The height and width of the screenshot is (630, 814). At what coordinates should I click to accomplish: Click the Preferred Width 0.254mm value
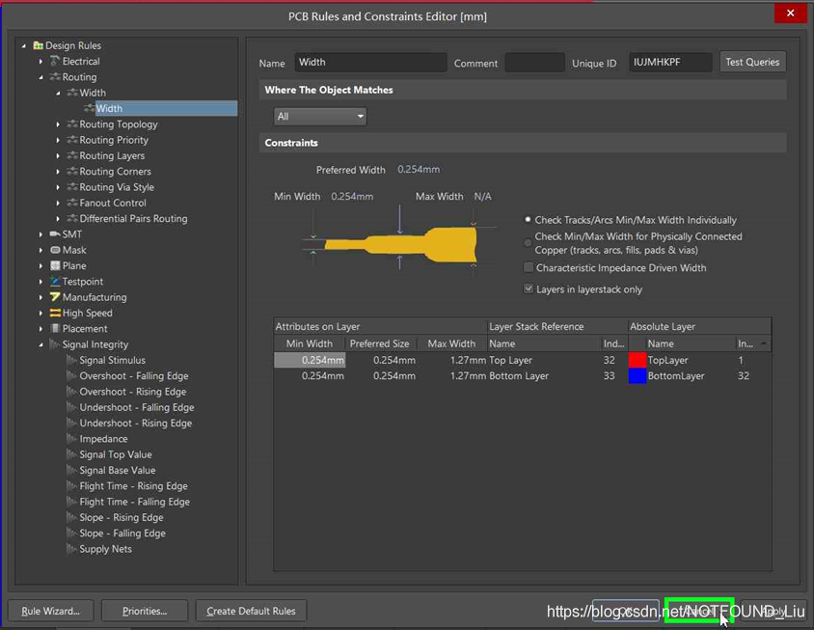pos(419,169)
